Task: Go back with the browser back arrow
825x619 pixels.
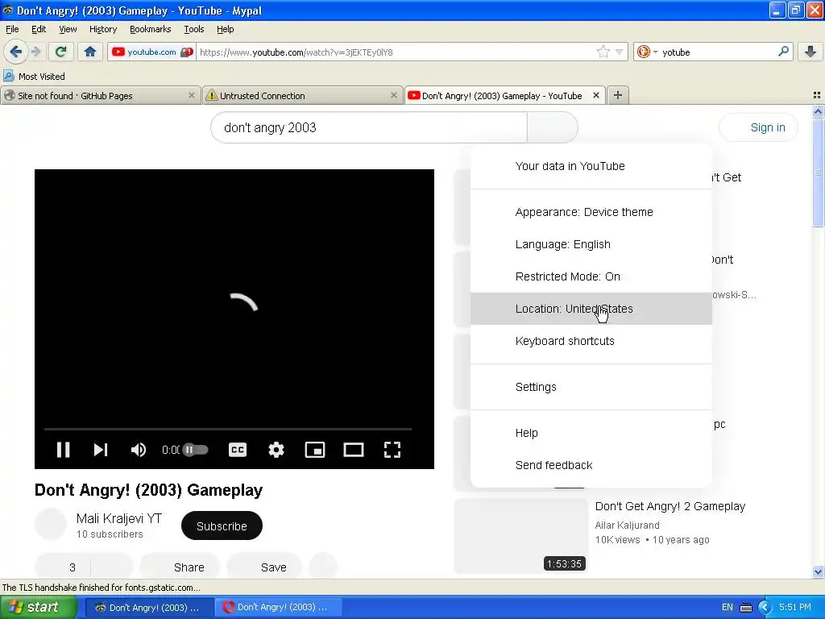Action: tap(15, 52)
